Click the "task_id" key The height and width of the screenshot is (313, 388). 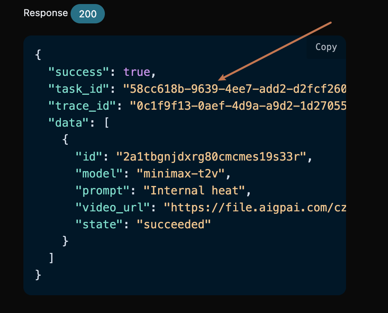tap(79, 89)
